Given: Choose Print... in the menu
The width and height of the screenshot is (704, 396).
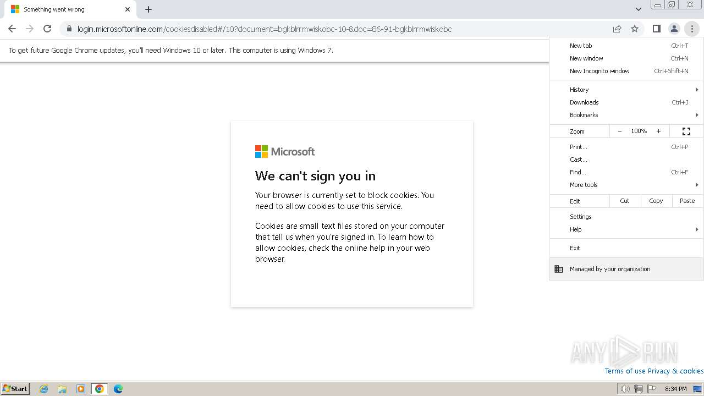Looking at the screenshot, I should point(626,147).
